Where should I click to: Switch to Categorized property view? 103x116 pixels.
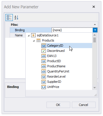pos(9,17)
